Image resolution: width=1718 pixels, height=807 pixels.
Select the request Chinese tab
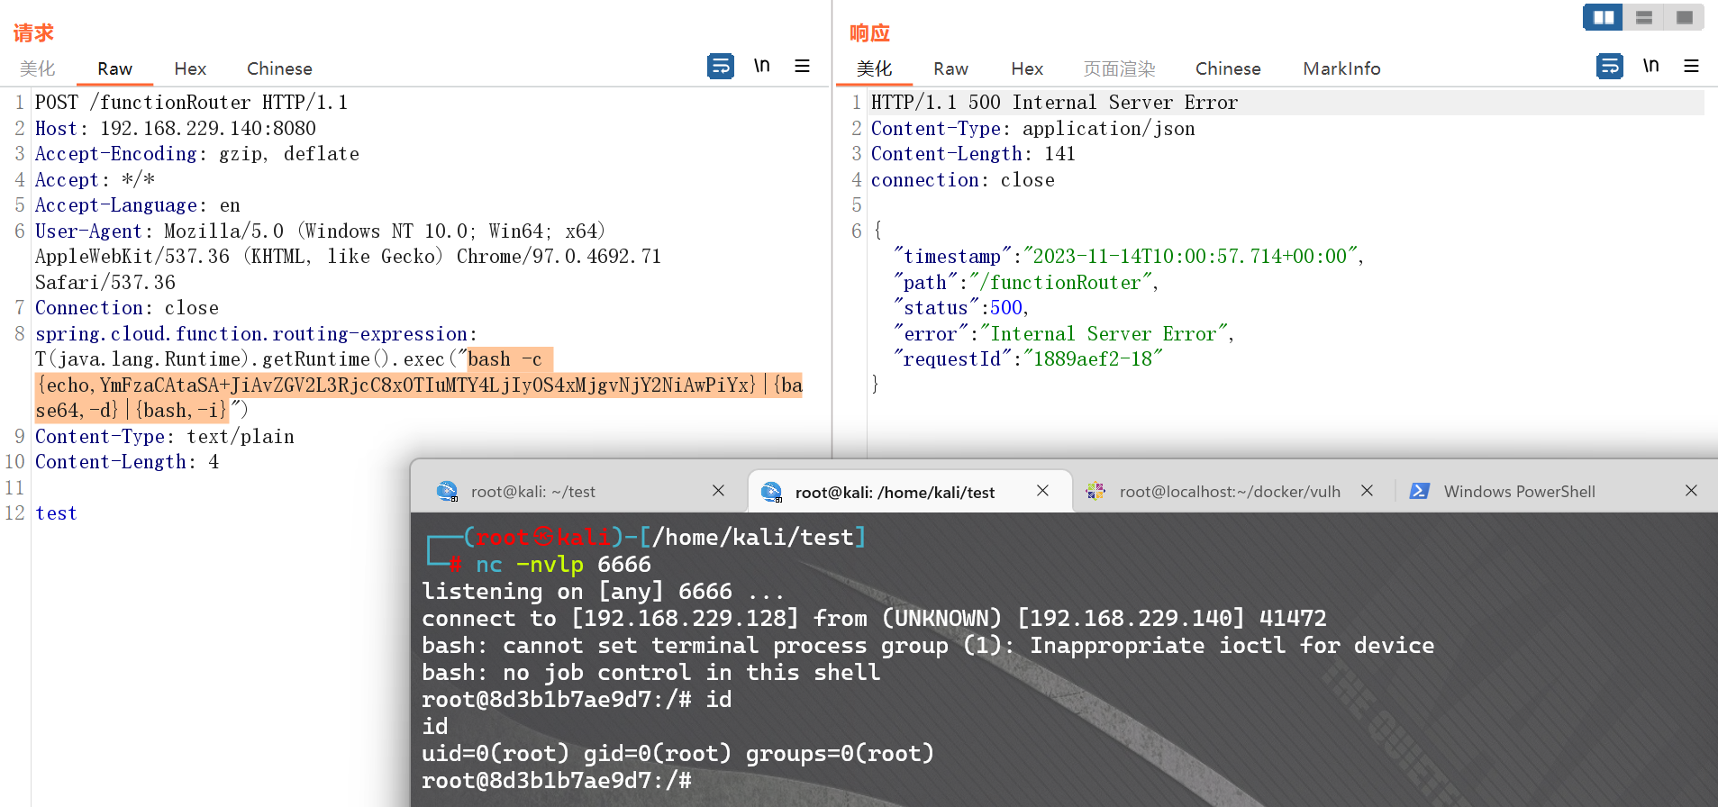pos(279,68)
